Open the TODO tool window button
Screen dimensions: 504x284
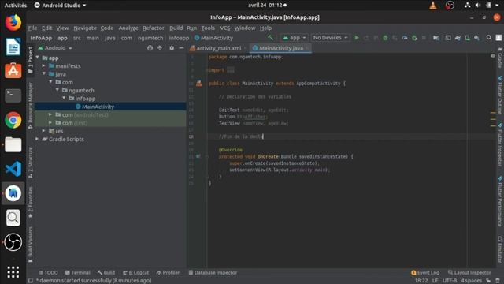coord(48,272)
